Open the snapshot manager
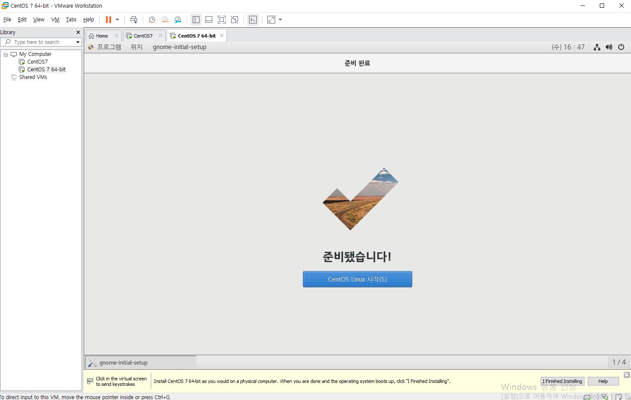 178,20
